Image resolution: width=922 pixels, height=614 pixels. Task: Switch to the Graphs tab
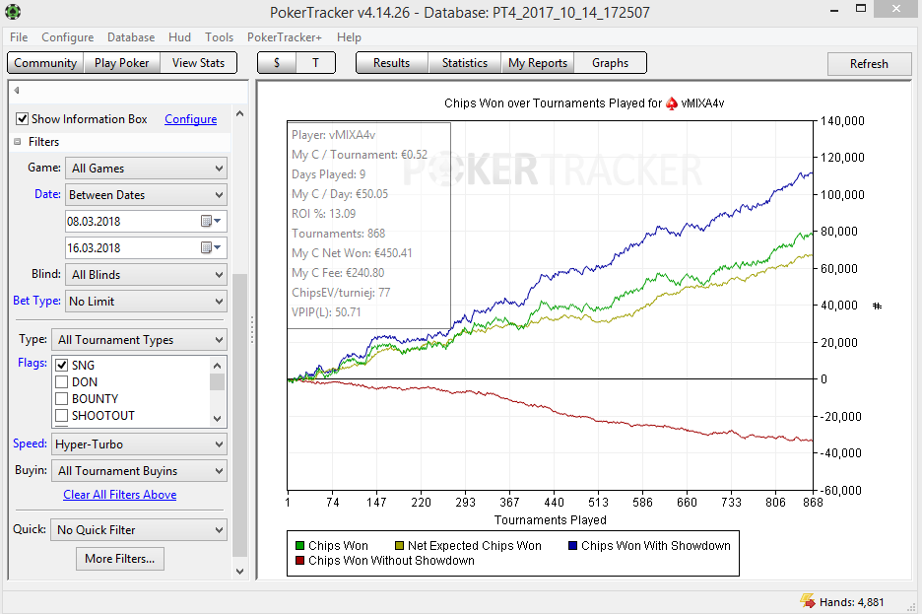click(611, 63)
